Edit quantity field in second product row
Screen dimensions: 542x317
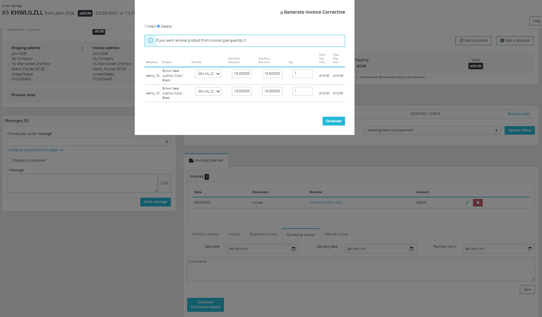pos(302,91)
